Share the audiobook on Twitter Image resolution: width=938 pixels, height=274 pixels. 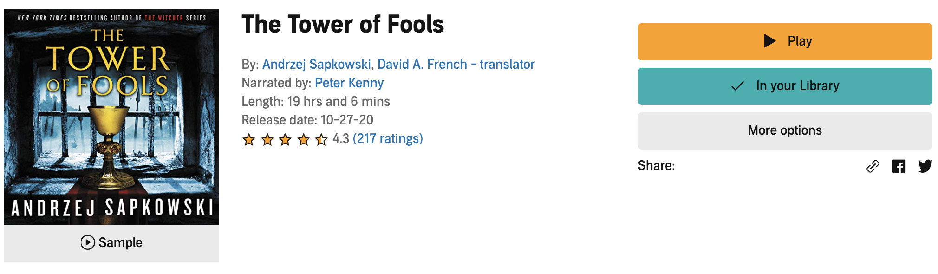[x=925, y=166]
